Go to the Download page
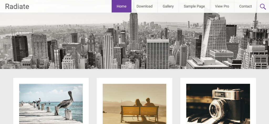 (144, 6)
